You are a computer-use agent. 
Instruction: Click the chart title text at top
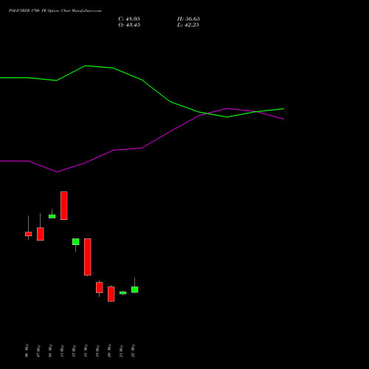pos(55,11)
